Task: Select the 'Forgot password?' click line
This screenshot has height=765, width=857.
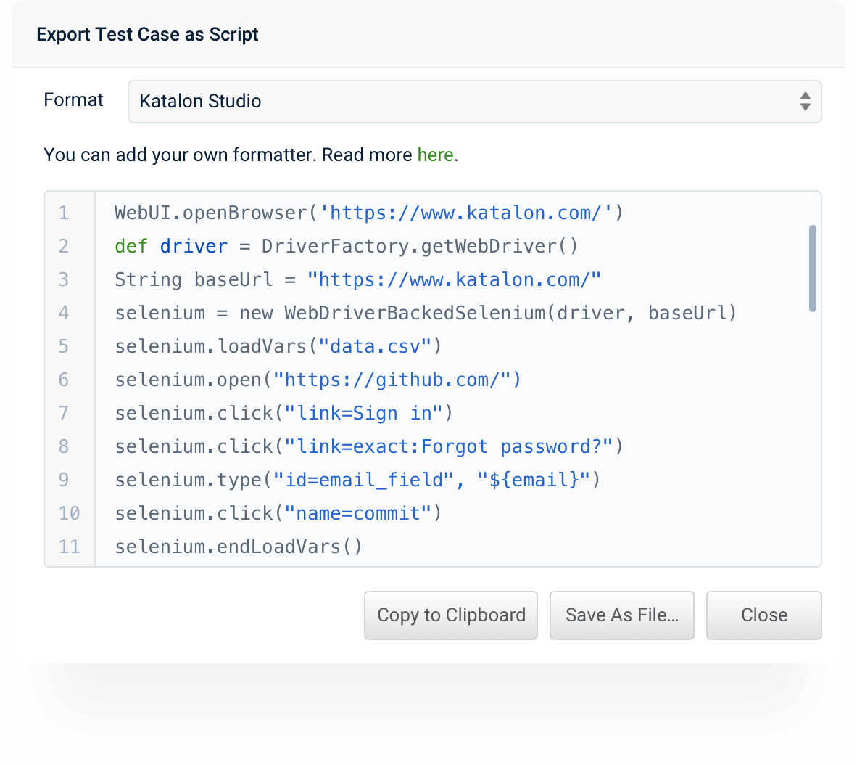Action: click(369, 446)
